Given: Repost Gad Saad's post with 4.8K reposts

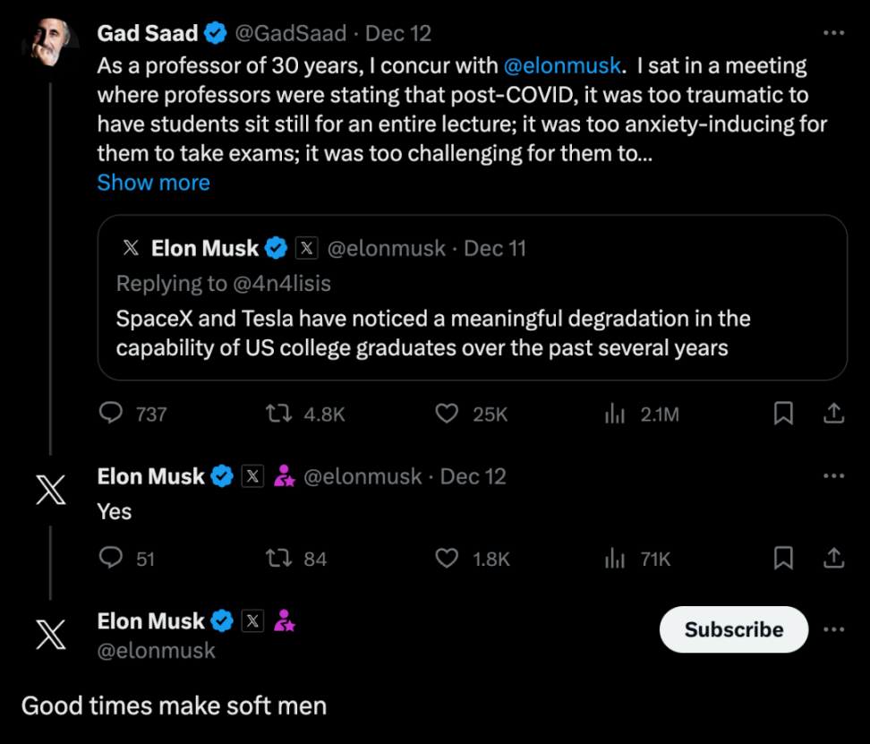Looking at the screenshot, I should pos(277,413).
